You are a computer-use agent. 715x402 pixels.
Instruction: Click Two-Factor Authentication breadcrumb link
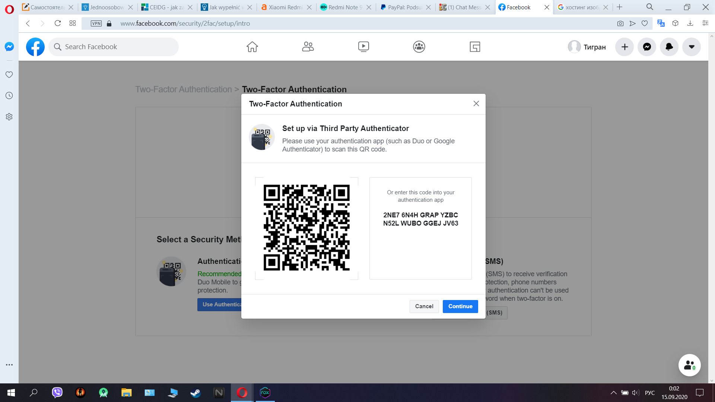(183, 89)
